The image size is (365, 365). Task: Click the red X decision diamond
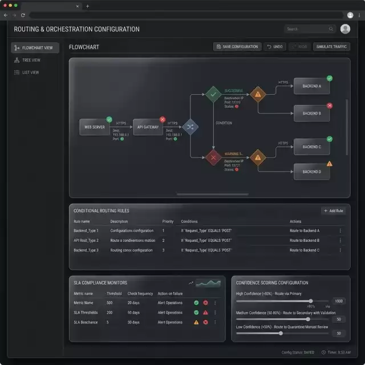pyautogui.click(x=213, y=157)
